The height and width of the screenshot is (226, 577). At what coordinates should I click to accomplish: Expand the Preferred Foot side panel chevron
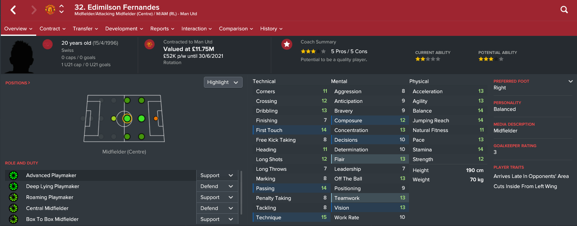pos(571,81)
